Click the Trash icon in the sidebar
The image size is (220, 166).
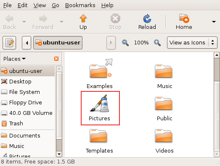click(x=4, y=124)
